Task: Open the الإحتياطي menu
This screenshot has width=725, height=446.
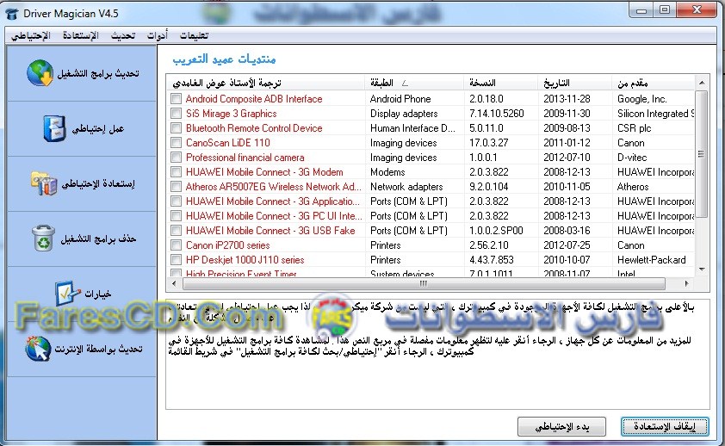Action: pos(30,35)
